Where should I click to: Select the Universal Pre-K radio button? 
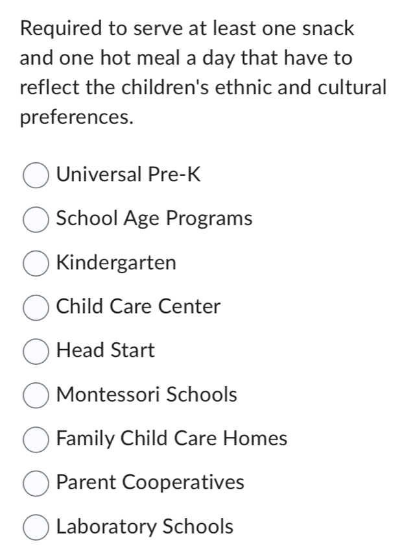click(x=36, y=175)
